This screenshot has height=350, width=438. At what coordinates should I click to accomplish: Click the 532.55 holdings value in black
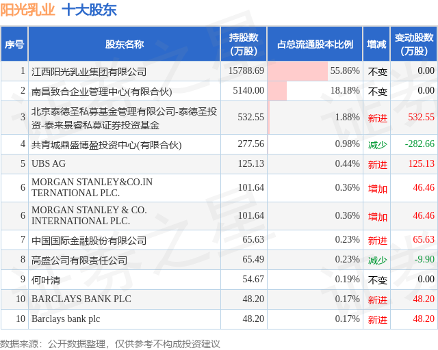(250, 117)
